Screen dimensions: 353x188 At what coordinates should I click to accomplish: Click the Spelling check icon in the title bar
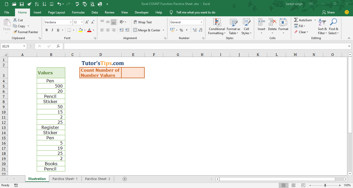(77, 4)
